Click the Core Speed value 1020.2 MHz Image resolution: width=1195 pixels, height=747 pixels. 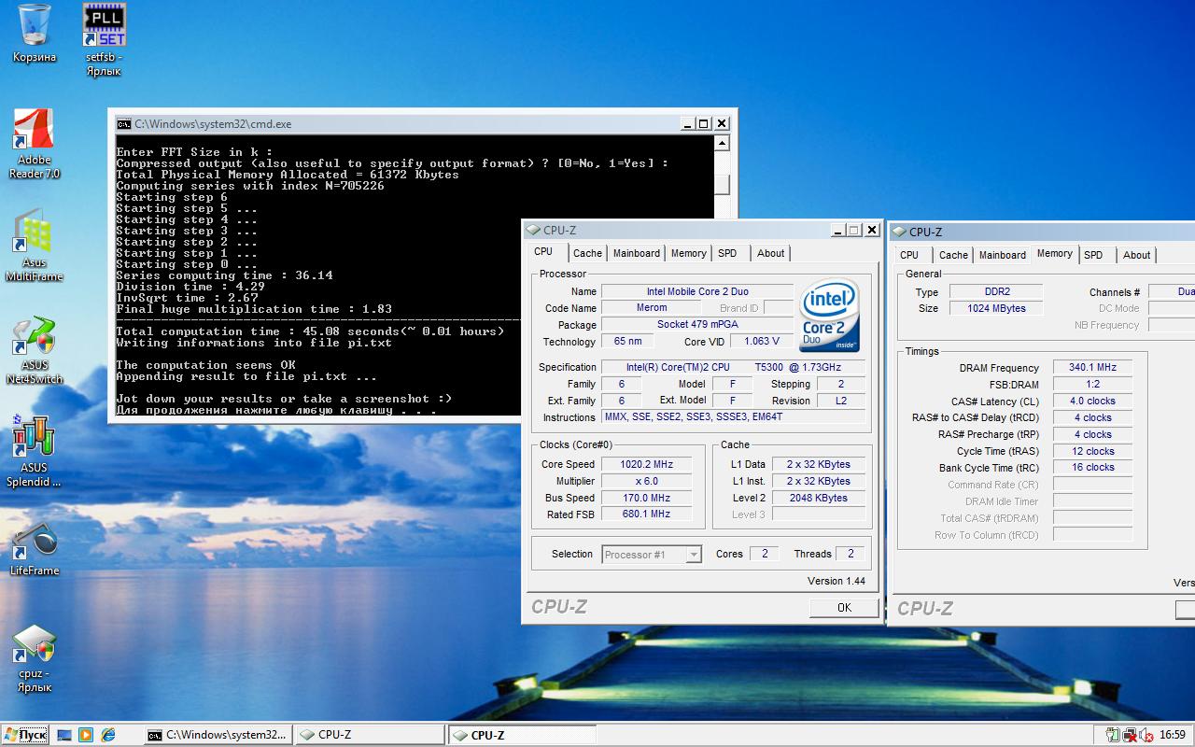[646, 464]
